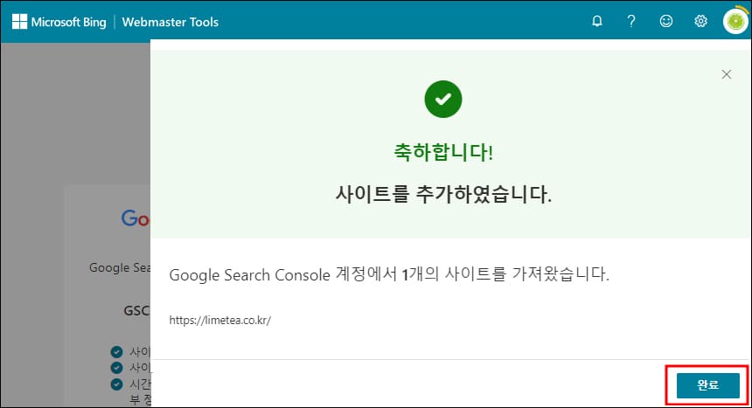Select the https://limetea.co.kr/ site URL text
Screen dimensions: 752x408
coord(220,321)
